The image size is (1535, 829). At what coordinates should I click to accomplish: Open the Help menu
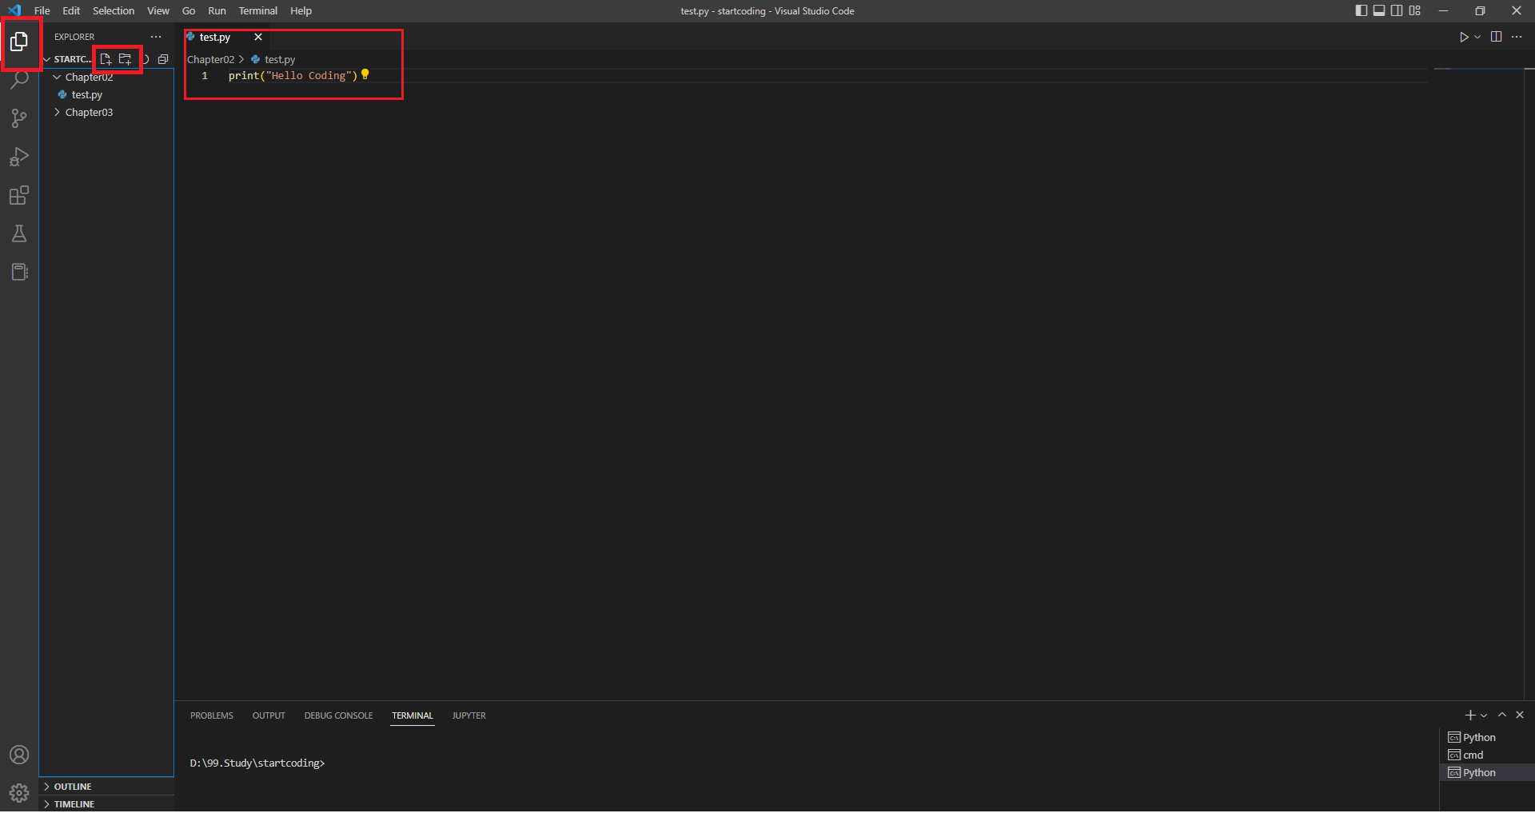click(x=301, y=10)
